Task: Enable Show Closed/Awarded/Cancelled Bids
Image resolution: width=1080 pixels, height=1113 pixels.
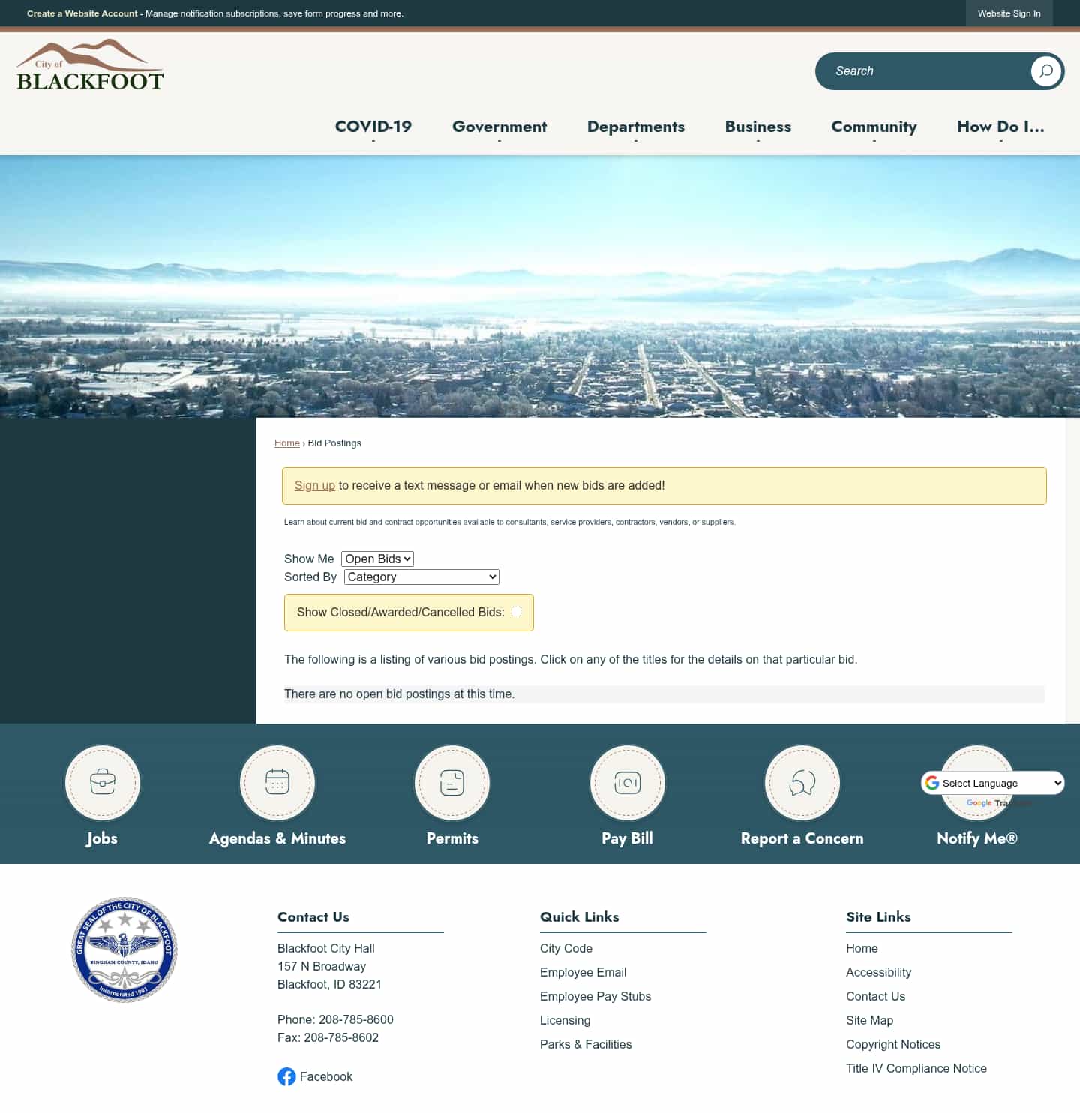Action: click(515, 611)
